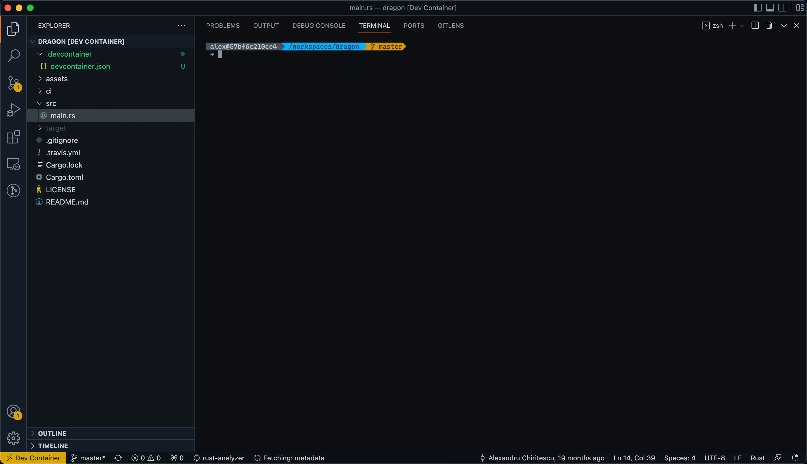Open the Extensions view
The image size is (807, 464).
13,137
